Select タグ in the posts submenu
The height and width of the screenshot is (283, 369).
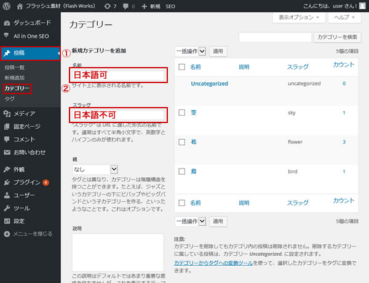[10, 98]
